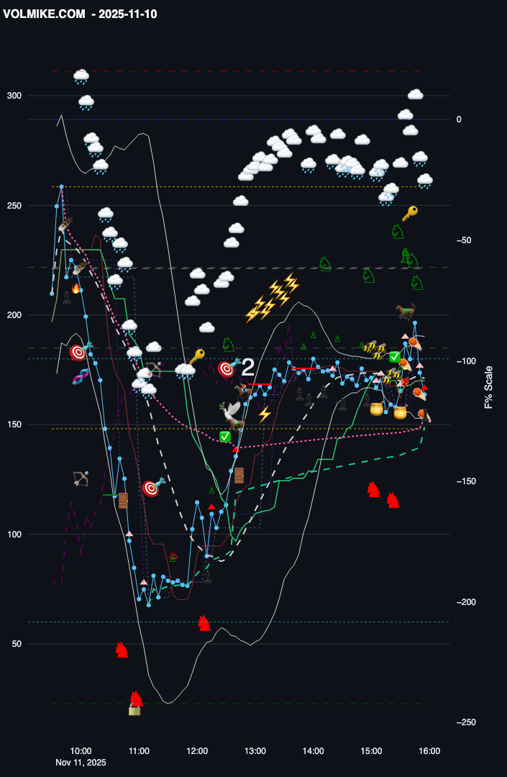The width and height of the screenshot is (507, 777).
Task: Click the door emoji near 12:45
Action: (239, 476)
